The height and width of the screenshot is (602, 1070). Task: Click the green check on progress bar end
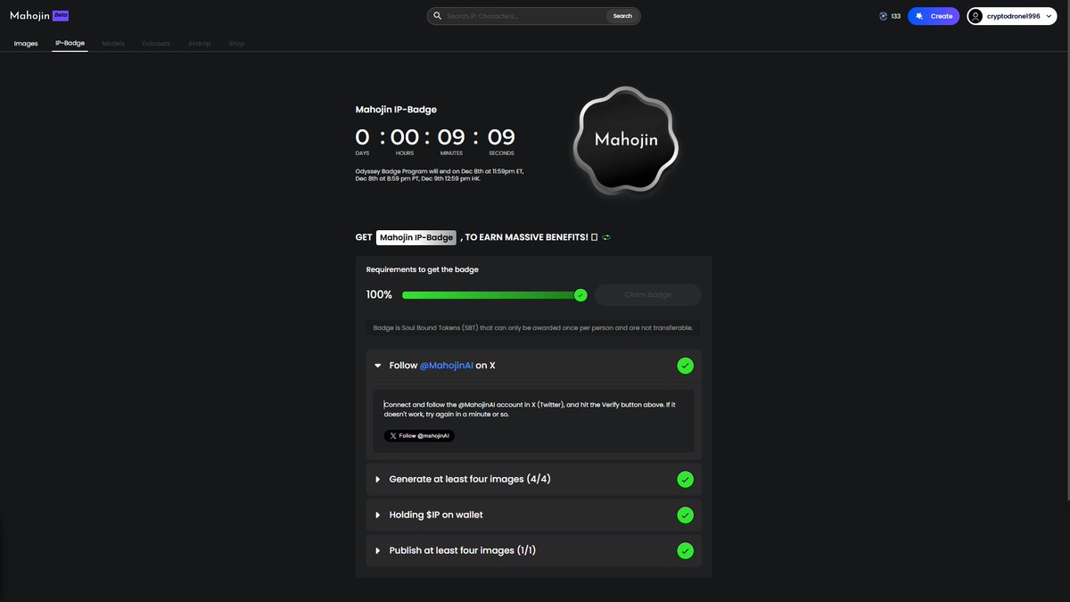(580, 295)
